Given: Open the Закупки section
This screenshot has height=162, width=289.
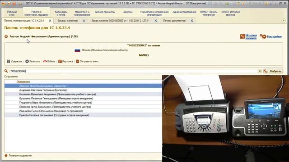Looking at the screenshot, I should pyautogui.click(x=128, y=12).
